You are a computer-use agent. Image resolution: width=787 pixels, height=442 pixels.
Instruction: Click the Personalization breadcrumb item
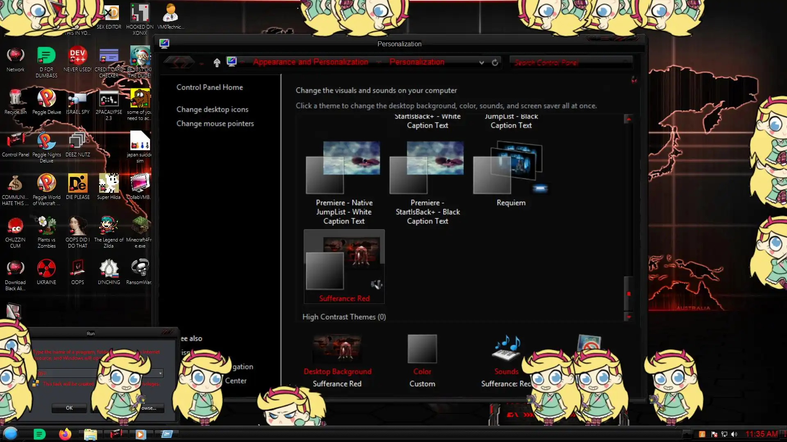416,62
